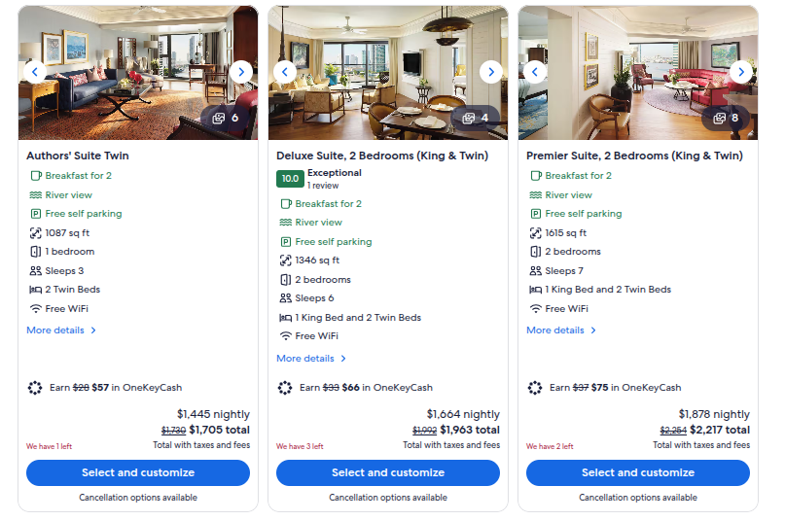Open Premier Suite gallery of 8 photos
Viewport: 785px width, 521px height.
click(726, 119)
